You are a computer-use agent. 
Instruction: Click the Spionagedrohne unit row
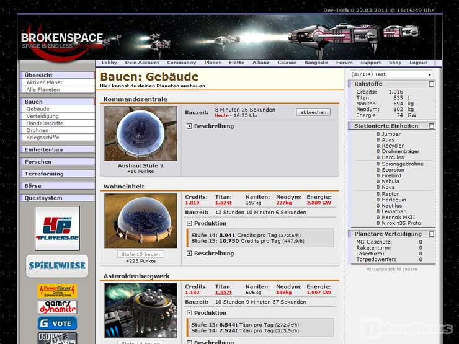(400, 164)
